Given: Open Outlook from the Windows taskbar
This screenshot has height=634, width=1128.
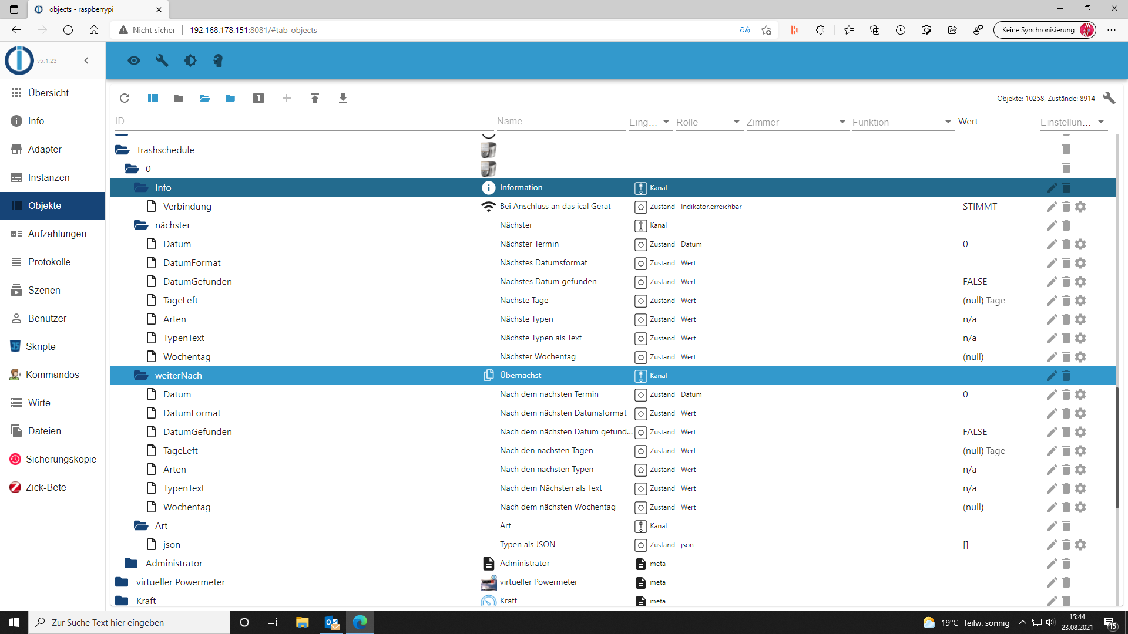Looking at the screenshot, I should pyautogui.click(x=331, y=622).
